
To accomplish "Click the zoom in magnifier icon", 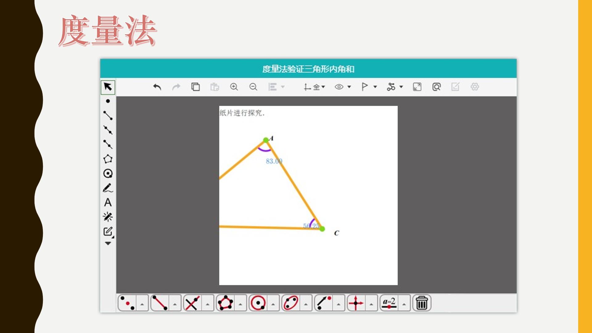I will click(234, 87).
